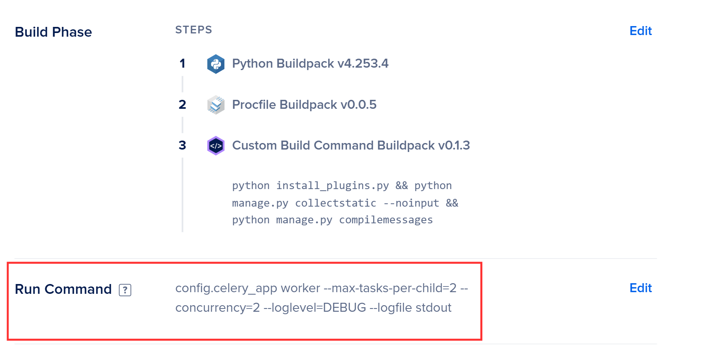
Task: Click the Procfile Buildpack cube icon
Action: point(216,105)
